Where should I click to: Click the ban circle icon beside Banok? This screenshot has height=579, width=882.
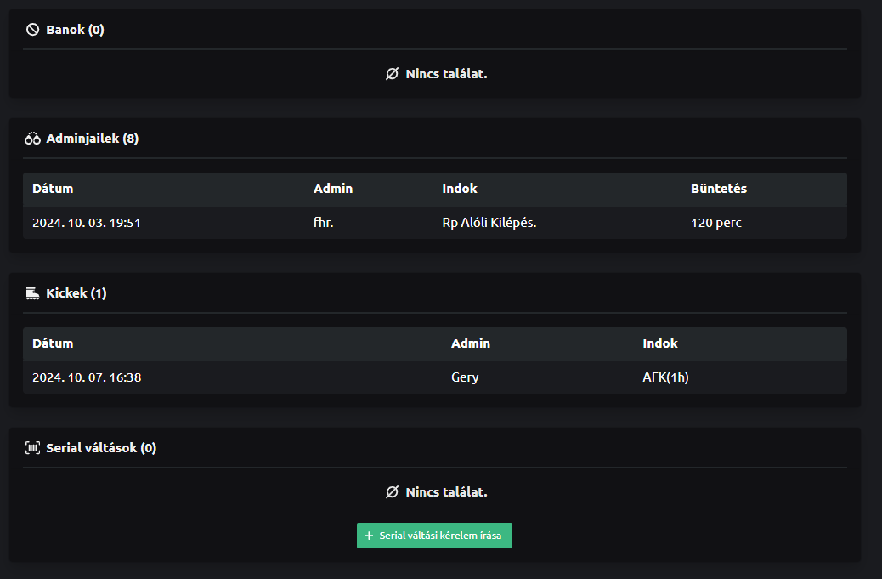[33, 30]
